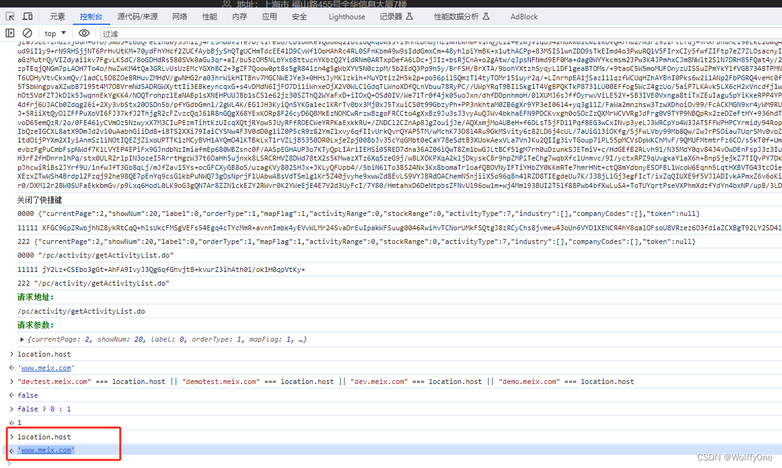Open the top JavaScript context dropdown
Screen dimensions: 782x468
click(55, 33)
